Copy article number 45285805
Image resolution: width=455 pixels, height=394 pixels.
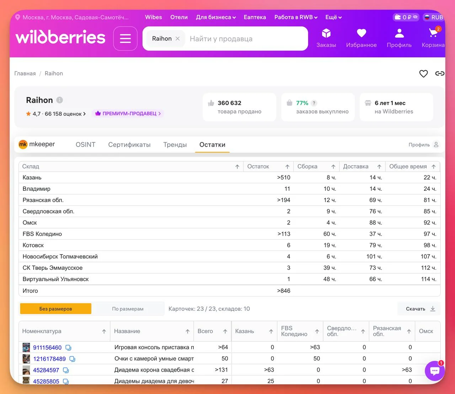[x=66, y=381]
